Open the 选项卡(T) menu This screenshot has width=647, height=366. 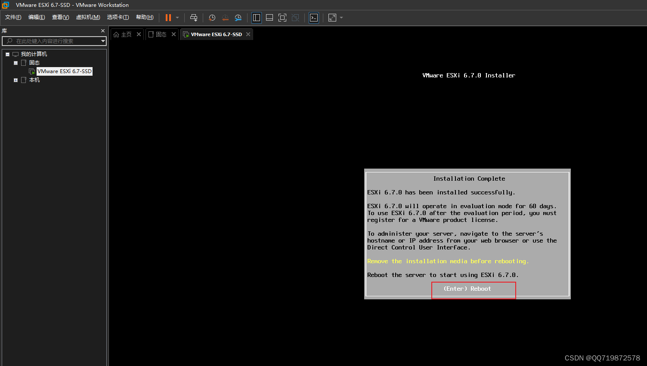pos(118,17)
